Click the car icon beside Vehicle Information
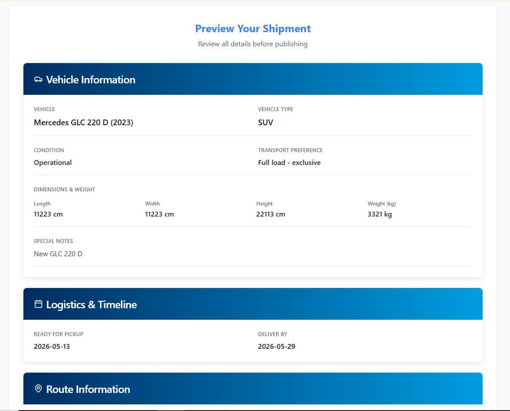This screenshot has height=411, width=510. pos(38,80)
